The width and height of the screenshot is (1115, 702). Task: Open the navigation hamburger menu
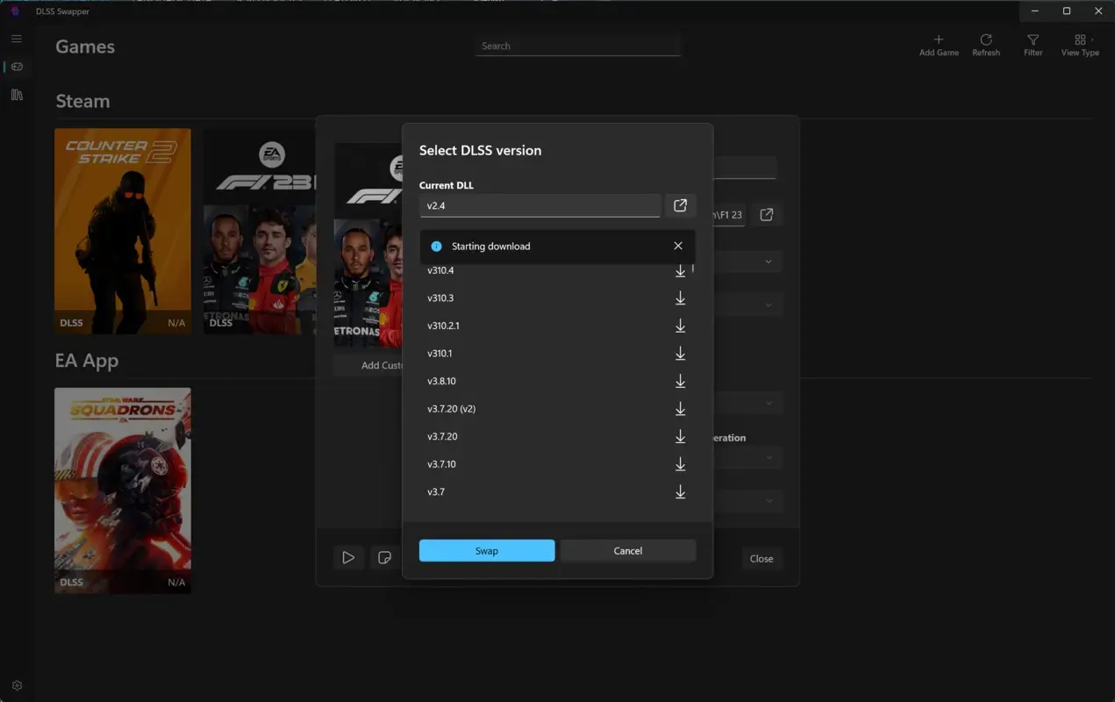tap(16, 39)
